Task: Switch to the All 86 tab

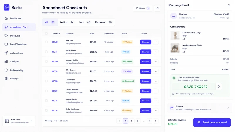Action: (50, 22)
